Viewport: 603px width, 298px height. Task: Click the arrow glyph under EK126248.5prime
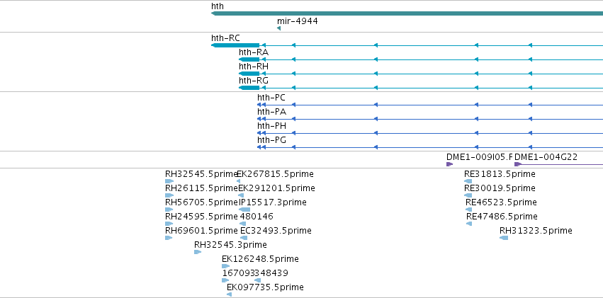[226, 267]
